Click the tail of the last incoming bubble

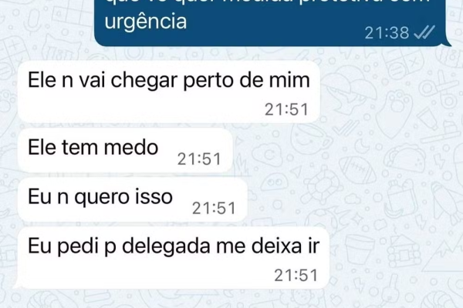coord(19,285)
